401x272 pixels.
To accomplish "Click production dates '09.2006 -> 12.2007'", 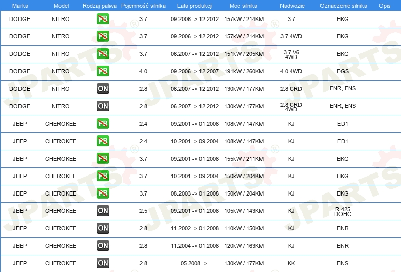I will coord(195,71).
